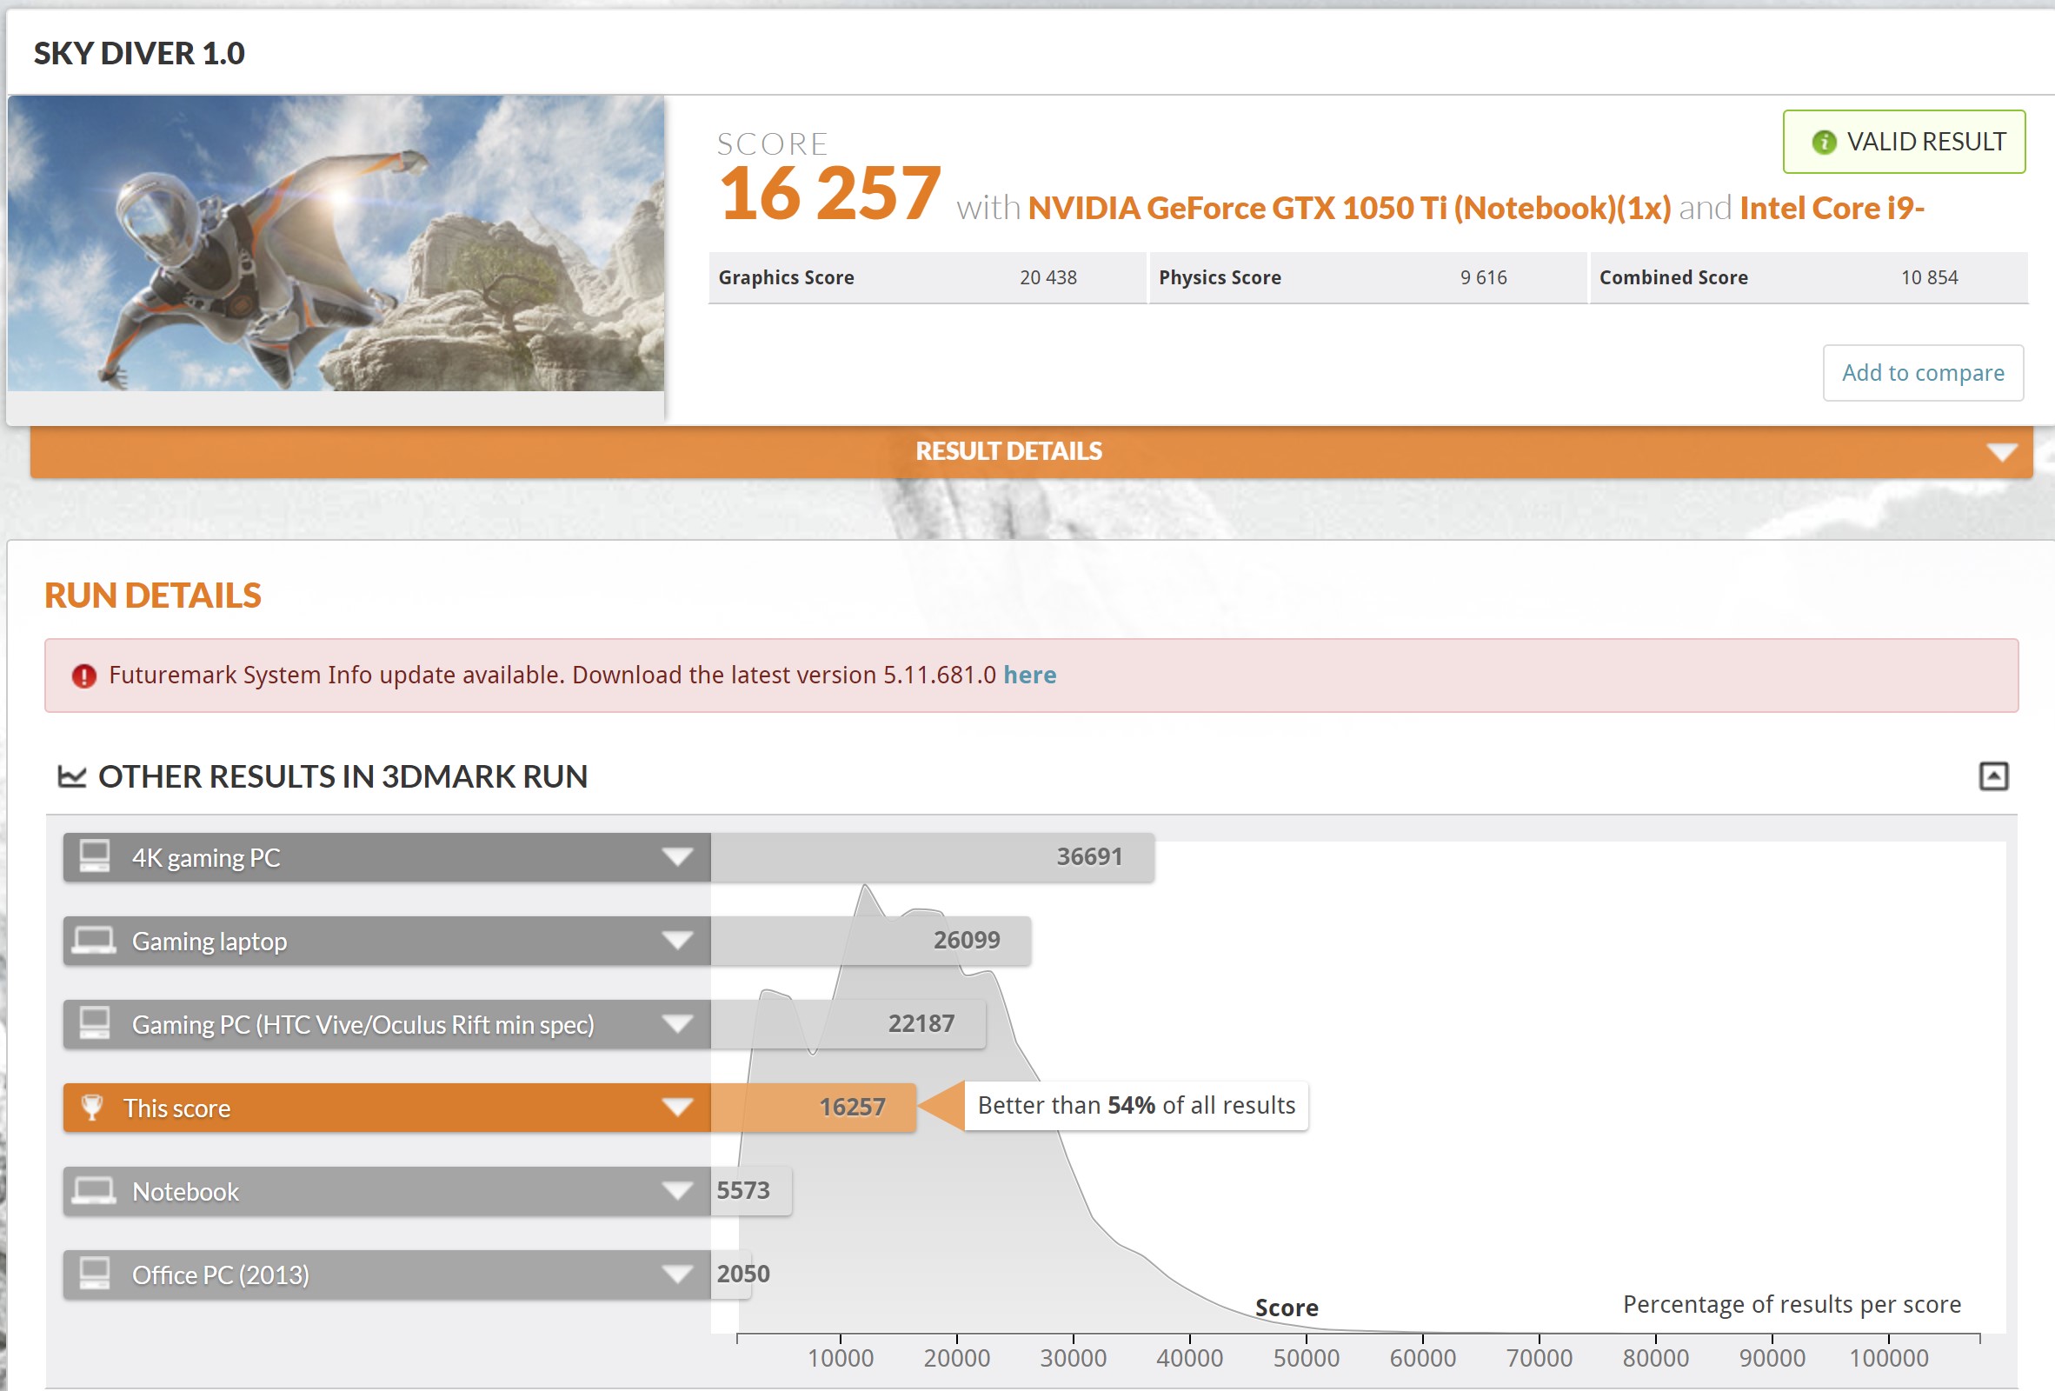Click the Physics Score label
The image size is (2055, 1391).
point(1220,277)
